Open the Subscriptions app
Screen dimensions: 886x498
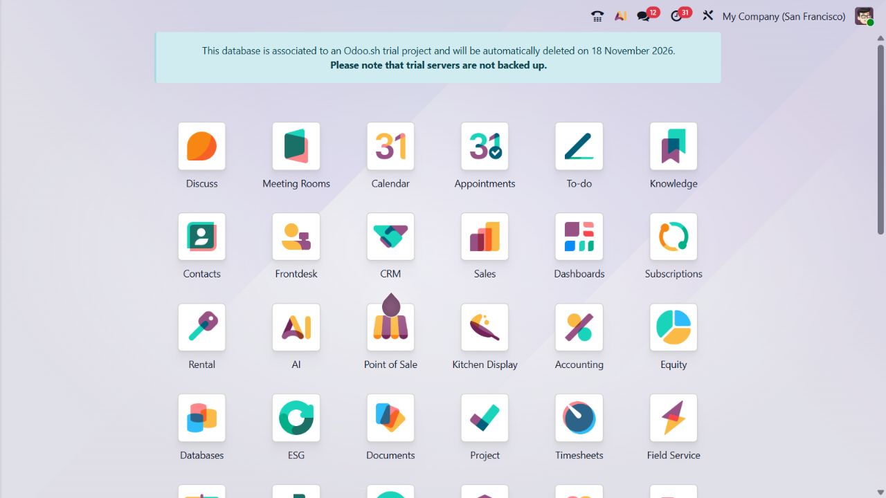point(673,237)
